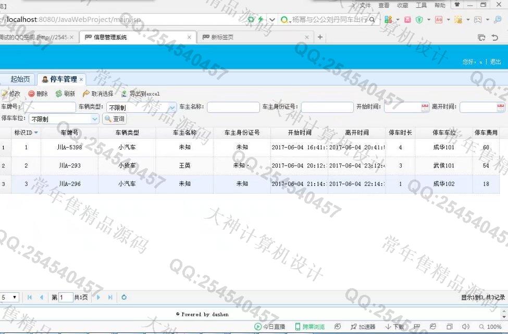Image resolution: width=508 pixels, height=334 pixels.
Task: Select row with plate 川A-5398
Action: 250,147
